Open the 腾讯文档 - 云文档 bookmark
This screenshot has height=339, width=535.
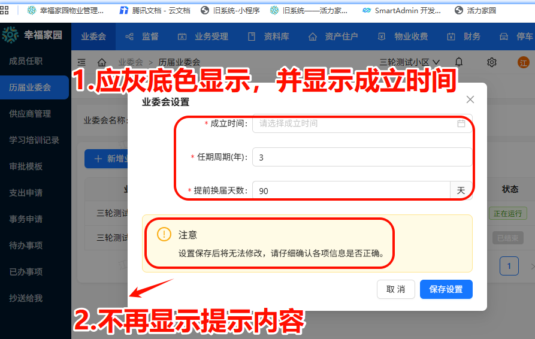[x=155, y=11]
